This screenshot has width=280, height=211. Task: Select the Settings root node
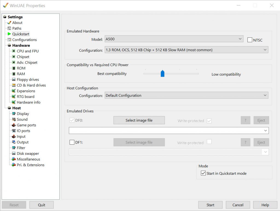(x=15, y=17)
